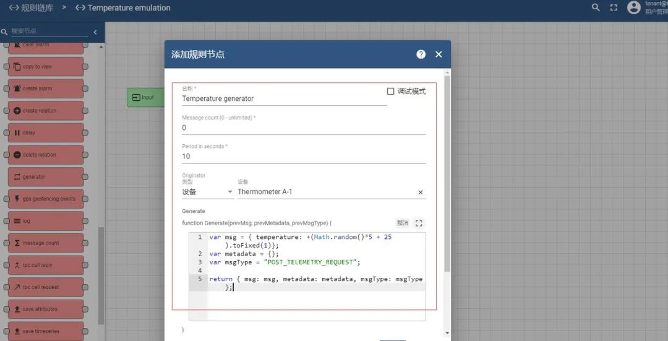This screenshot has width=668, height=341.
Task: Click the search nodes magnifier icon
Action: click(4, 32)
